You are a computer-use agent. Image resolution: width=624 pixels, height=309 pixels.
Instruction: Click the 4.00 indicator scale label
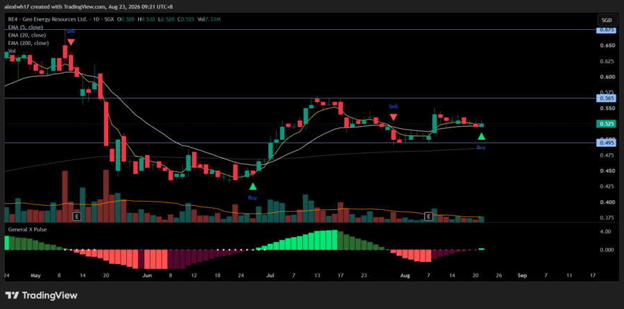(x=606, y=231)
